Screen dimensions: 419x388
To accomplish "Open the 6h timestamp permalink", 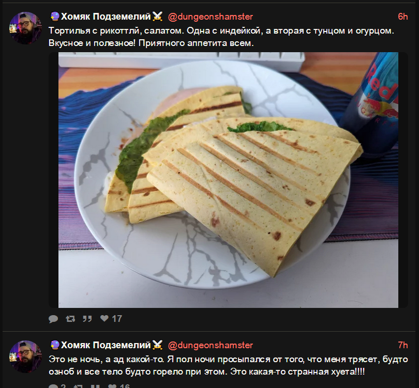I will (x=402, y=17).
